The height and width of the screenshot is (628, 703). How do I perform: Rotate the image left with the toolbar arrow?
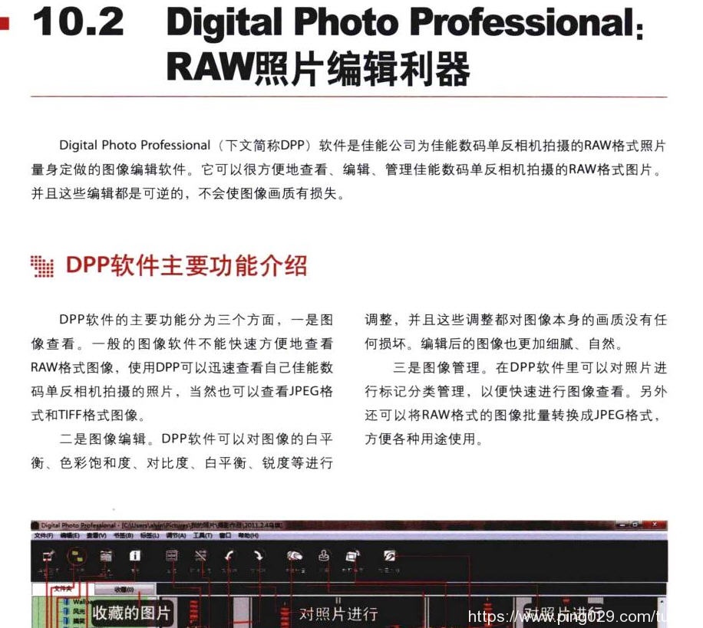coord(229,556)
